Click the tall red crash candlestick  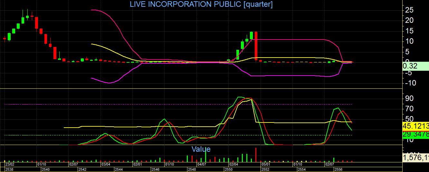(x=256, y=46)
